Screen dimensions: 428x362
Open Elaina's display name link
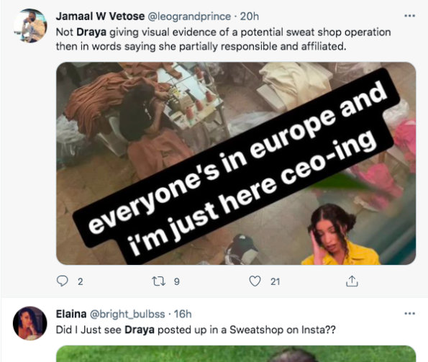(x=71, y=314)
